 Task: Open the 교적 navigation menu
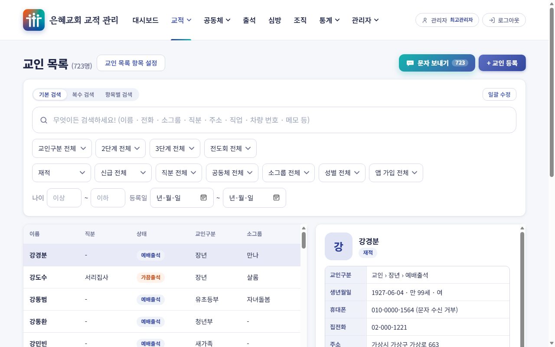coord(181,20)
